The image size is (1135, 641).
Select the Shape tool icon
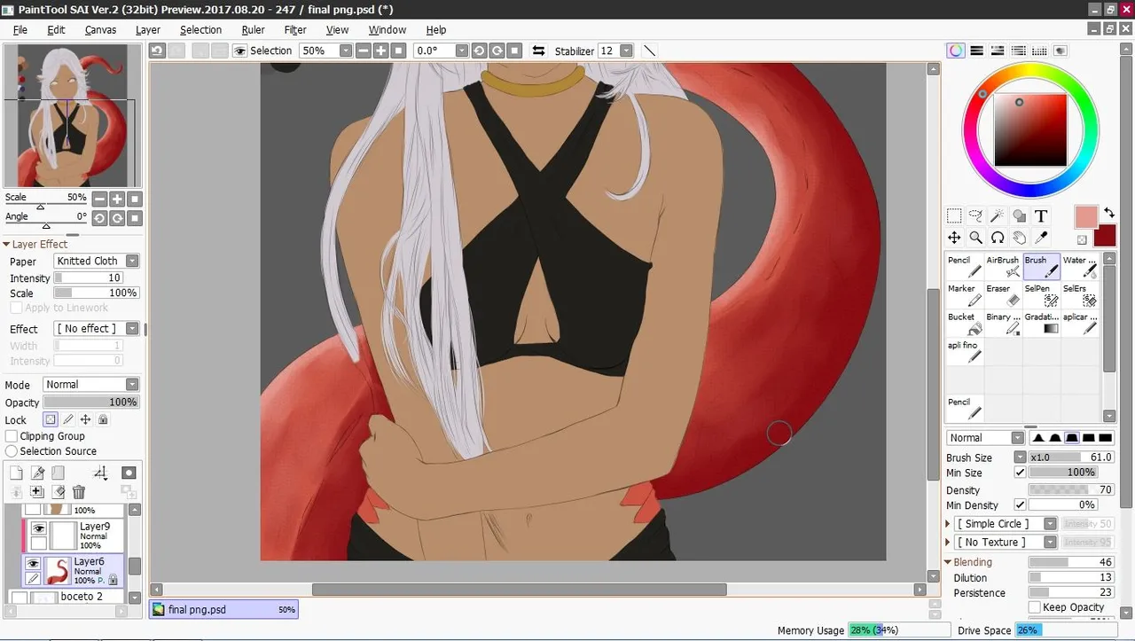click(1020, 215)
